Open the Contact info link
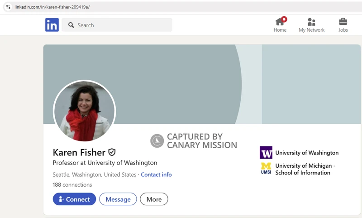The width and height of the screenshot is (362, 218). pos(156,174)
